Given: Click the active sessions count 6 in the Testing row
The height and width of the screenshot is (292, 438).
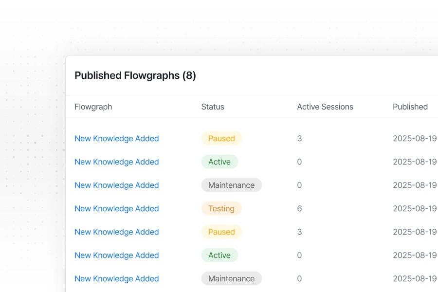Looking at the screenshot, I should (299, 208).
